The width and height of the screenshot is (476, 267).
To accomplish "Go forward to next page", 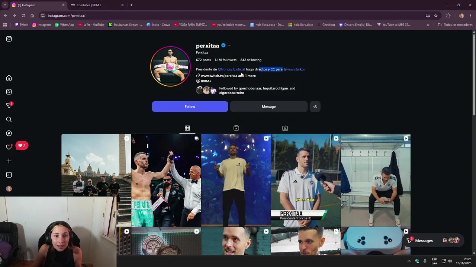I will coord(14,16).
